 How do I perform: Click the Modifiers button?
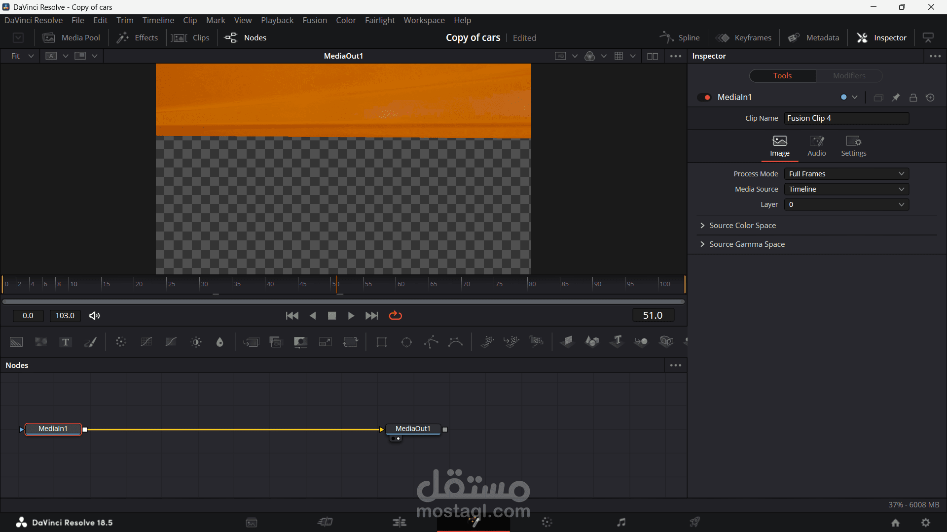coord(849,76)
